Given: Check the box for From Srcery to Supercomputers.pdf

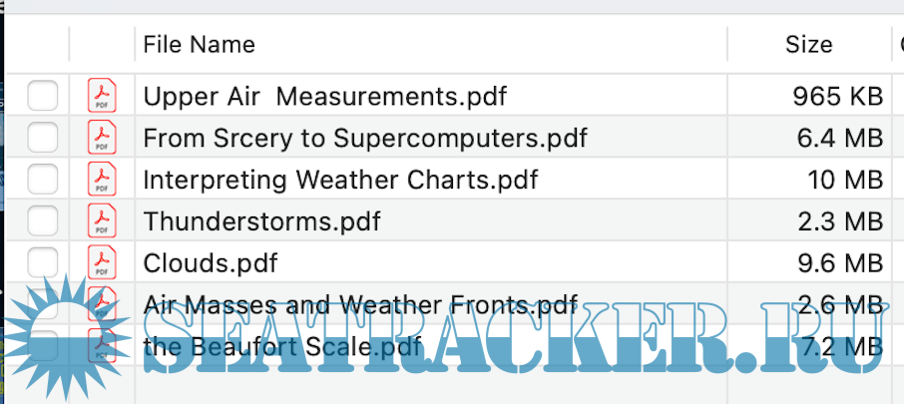Looking at the screenshot, I should [x=42, y=138].
